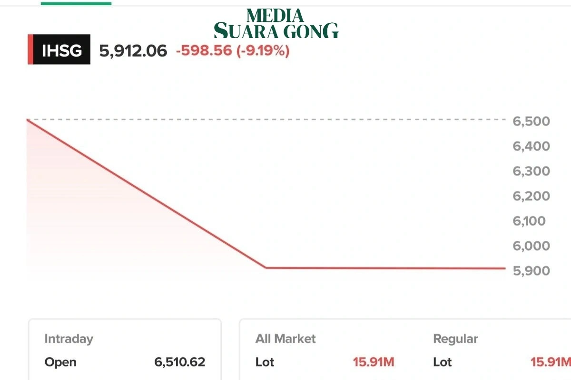Select the 6,300 y-axis label
The image size is (571, 380).
coord(531,171)
